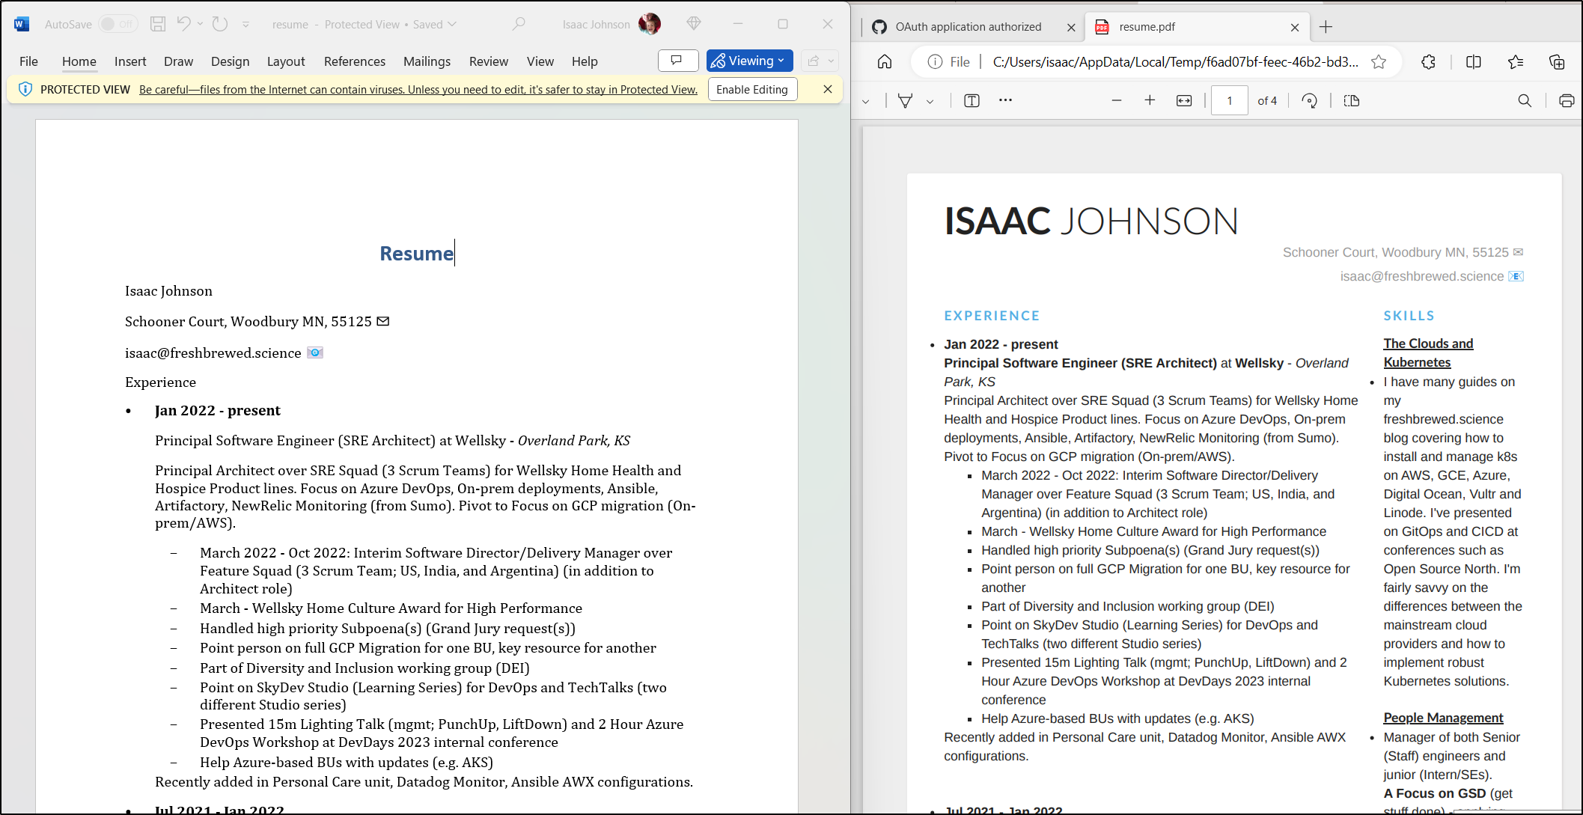The height and width of the screenshot is (815, 1583).
Task: Open the References ribbon tab
Action: [355, 61]
